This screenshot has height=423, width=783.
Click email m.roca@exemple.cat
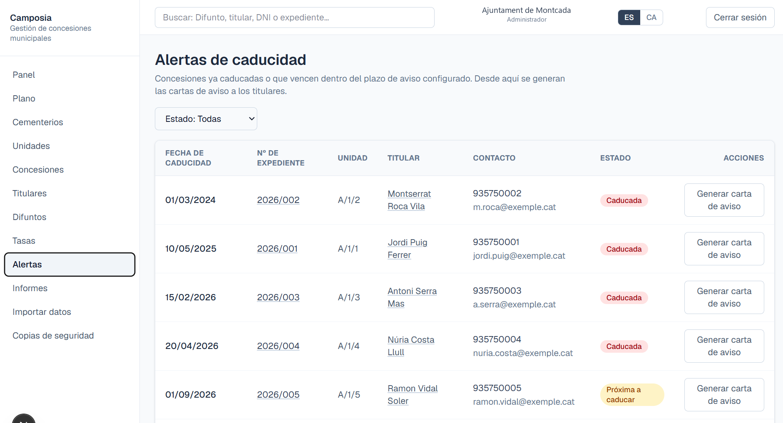514,207
